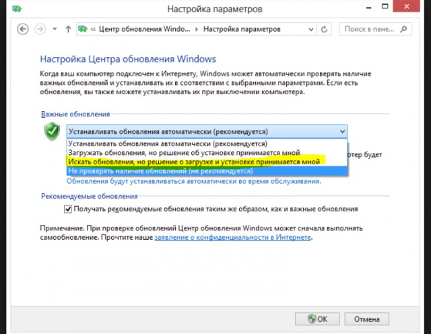This screenshot has height=334, width=431.
Task: Click the Windows Update icon in the address bar
Action: coord(82,29)
